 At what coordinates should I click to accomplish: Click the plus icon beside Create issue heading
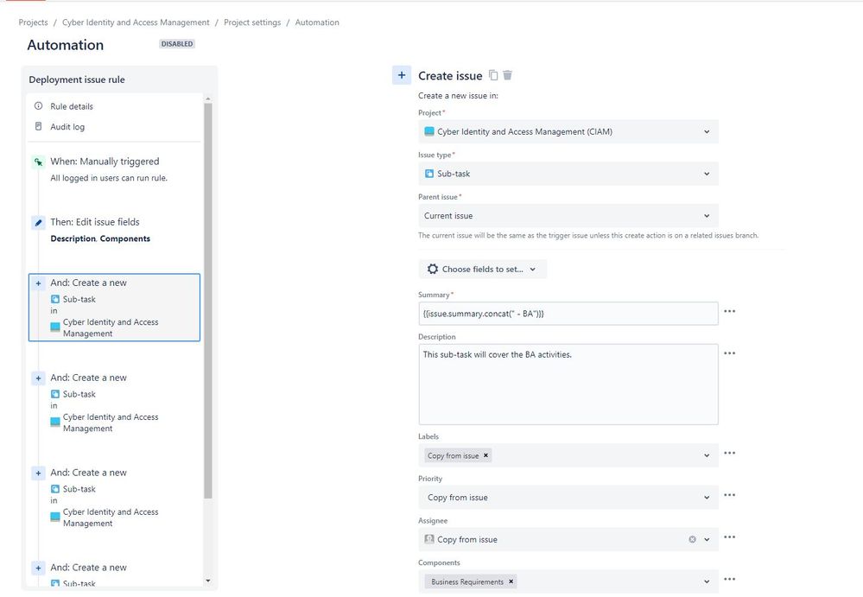coord(402,75)
